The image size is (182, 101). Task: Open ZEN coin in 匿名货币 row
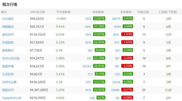(x=88, y=35)
